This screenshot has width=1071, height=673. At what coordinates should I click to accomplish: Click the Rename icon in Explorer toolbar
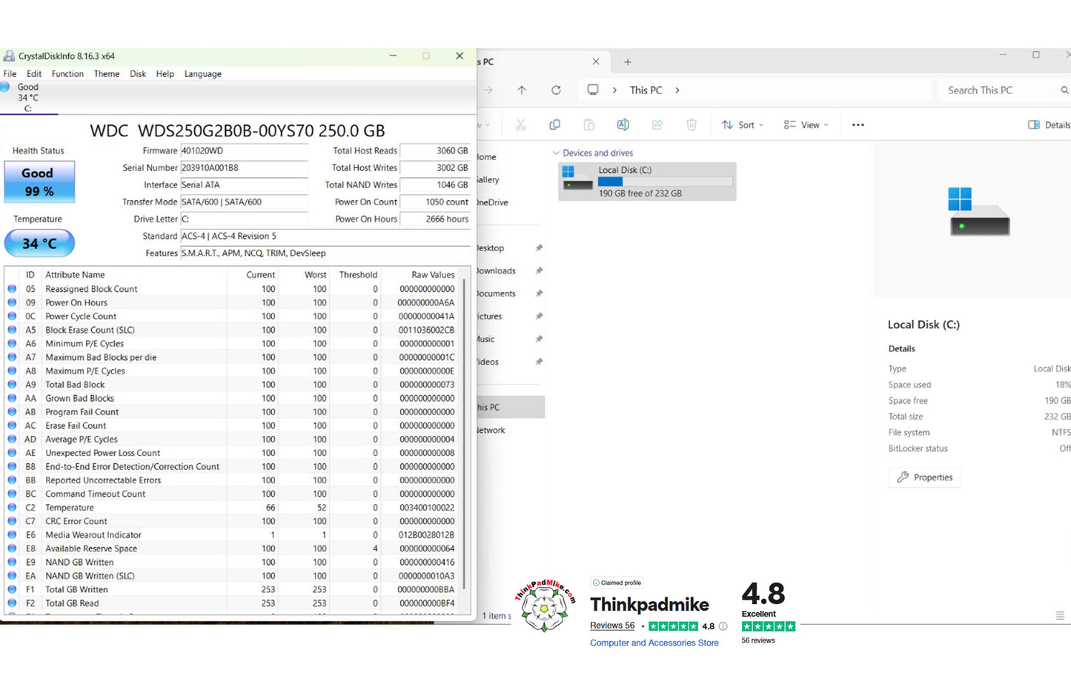(623, 125)
